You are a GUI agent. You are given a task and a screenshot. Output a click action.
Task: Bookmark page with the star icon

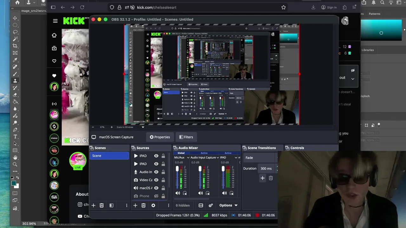pos(284,7)
